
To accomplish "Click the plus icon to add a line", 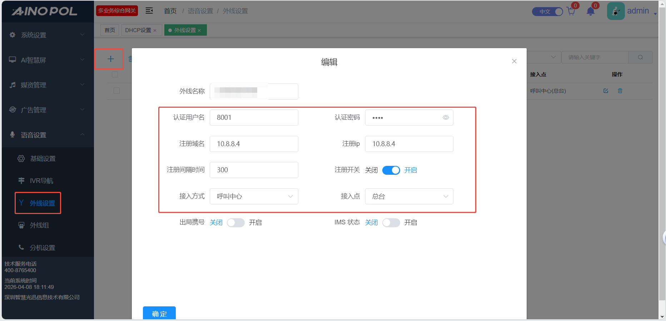I will (x=110, y=59).
